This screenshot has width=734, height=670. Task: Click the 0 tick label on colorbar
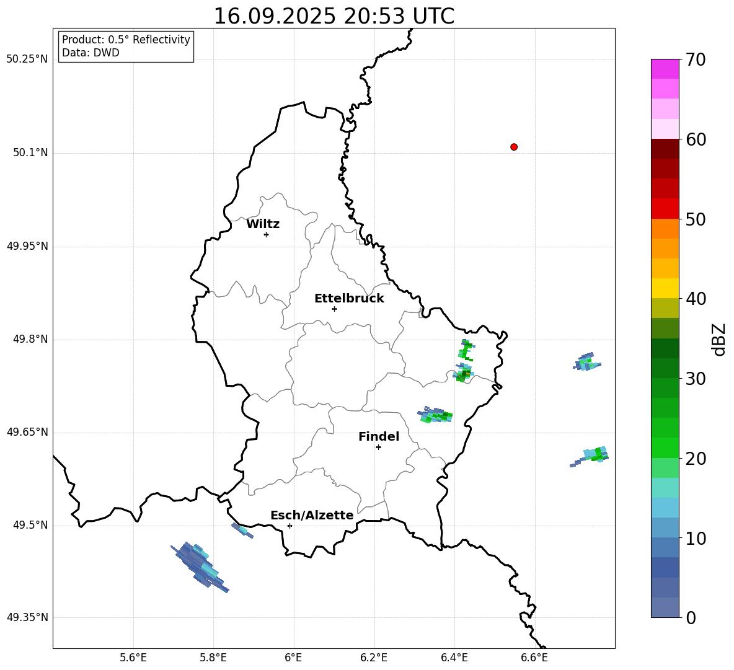pos(691,618)
